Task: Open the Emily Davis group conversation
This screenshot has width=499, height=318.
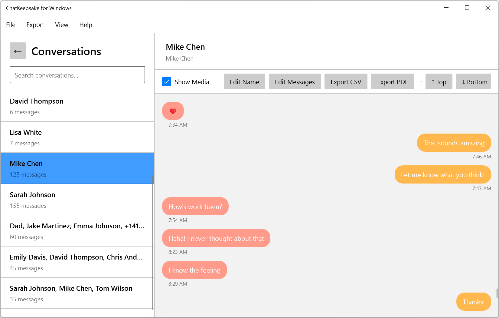Action: (x=77, y=262)
